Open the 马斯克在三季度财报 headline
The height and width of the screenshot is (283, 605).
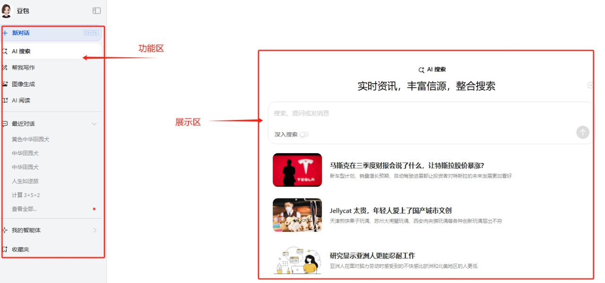click(407, 165)
